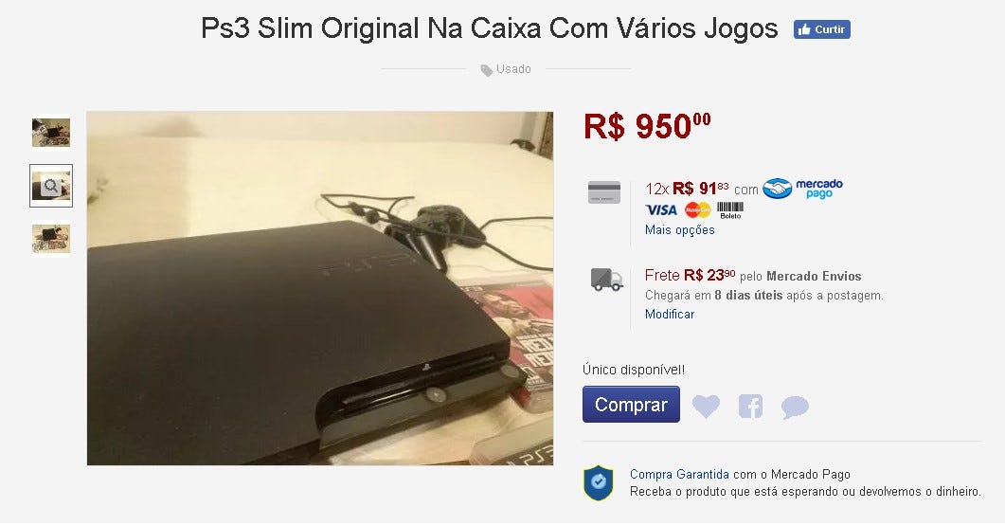
Task: Click the Usado condition tag icon
Action: point(487,70)
